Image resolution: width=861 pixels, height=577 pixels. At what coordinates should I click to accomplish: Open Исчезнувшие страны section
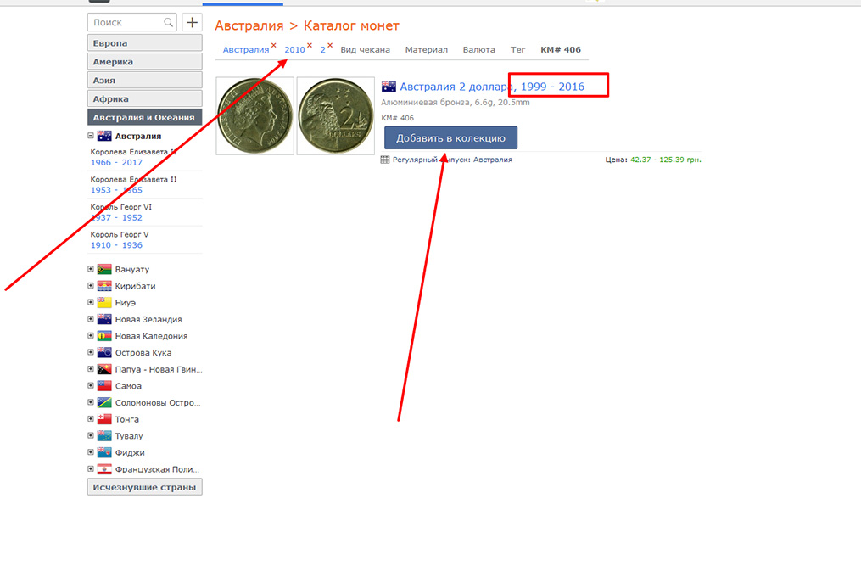tap(144, 487)
